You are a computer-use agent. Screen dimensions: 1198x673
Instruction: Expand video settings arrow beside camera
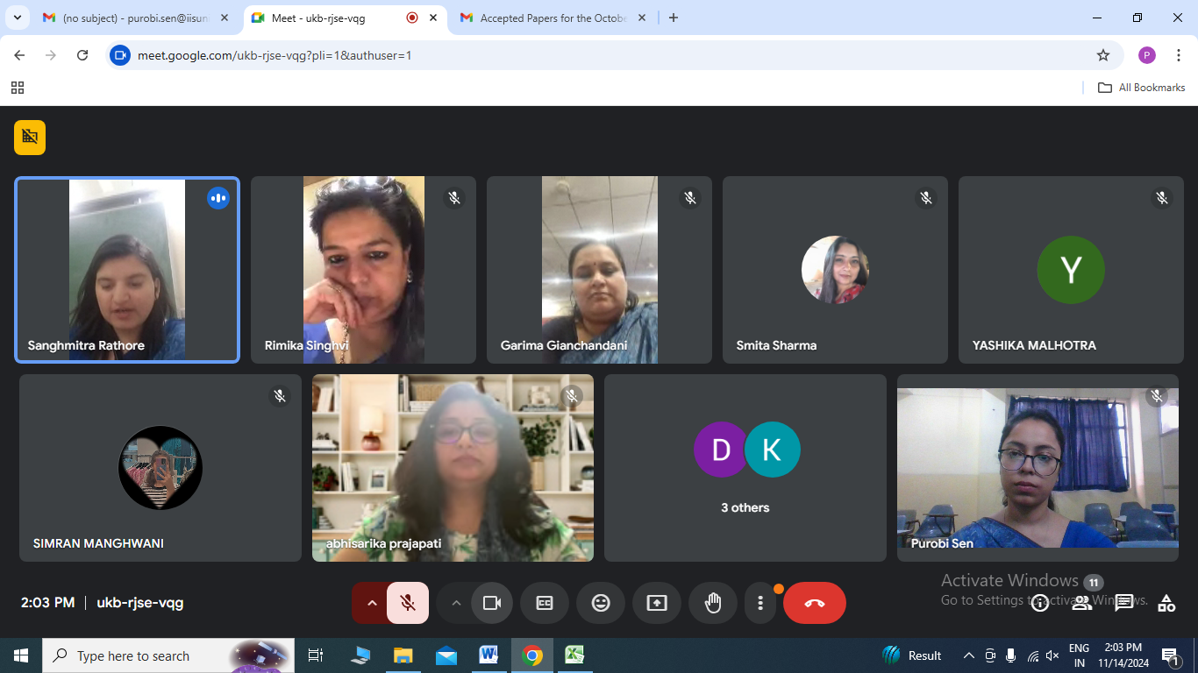click(456, 603)
